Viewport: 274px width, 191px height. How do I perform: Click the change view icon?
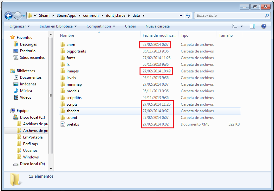[x=235, y=26]
